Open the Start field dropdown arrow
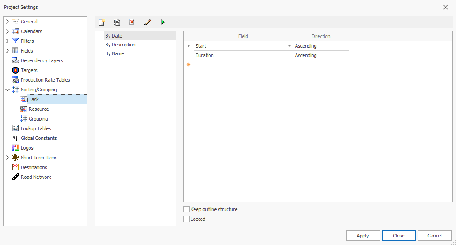Viewport: 456px width, 245px height. 289,46
